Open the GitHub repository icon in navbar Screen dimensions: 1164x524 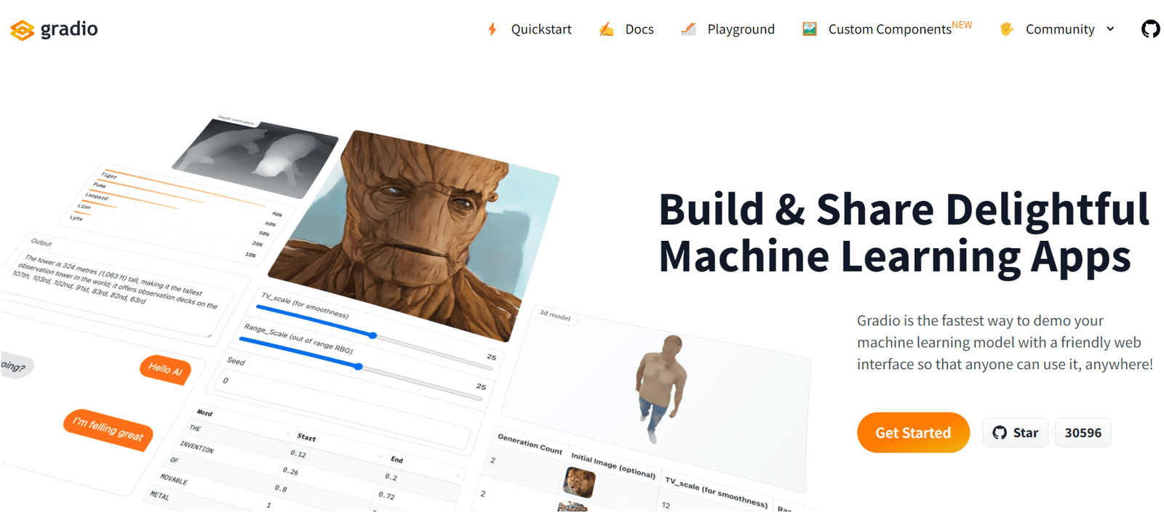click(1150, 29)
